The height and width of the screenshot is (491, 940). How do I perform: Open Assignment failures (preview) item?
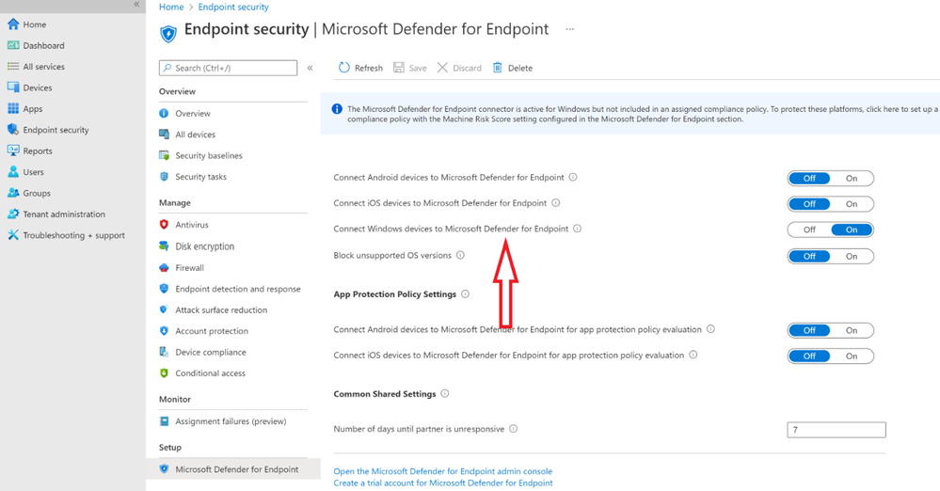[x=232, y=421]
